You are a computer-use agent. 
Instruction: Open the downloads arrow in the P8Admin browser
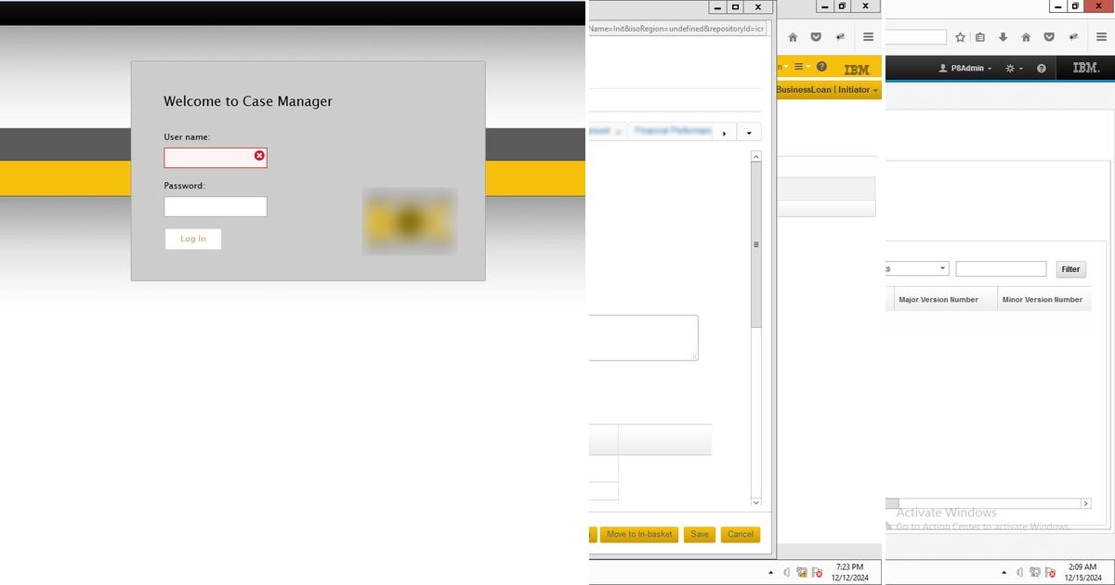click(1003, 37)
